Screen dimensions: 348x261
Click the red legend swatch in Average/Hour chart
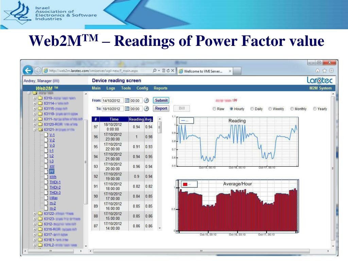(185, 184)
